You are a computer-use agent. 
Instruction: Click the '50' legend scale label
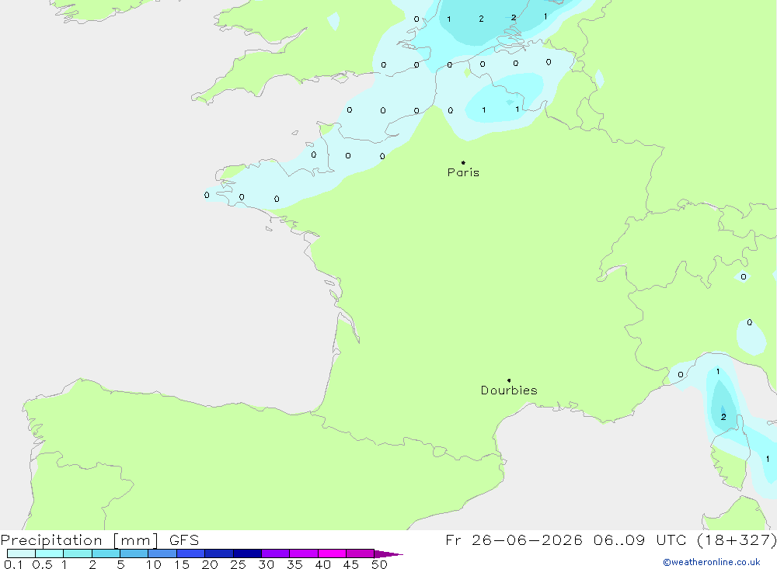(379, 564)
